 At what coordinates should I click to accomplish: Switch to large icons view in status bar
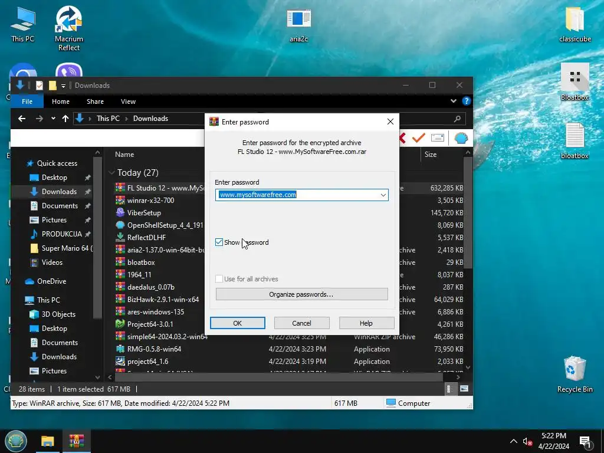pos(464,389)
